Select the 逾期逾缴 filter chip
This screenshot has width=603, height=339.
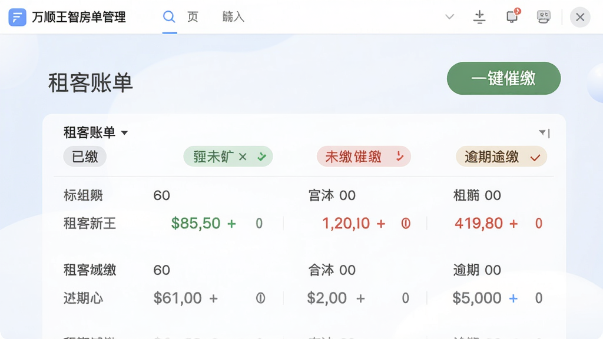(x=501, y=157)
